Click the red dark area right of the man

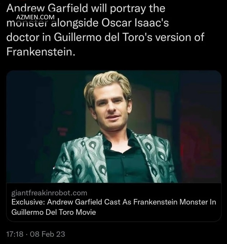click(200, 140)
